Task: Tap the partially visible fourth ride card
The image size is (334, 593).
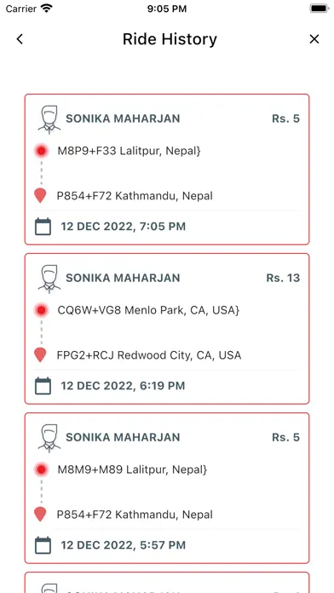Action: pyautogui.click(x=167, y=583)
